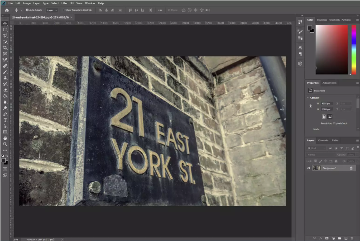
Task: Click the Home icon in options bar
Action: click(7, 10)
